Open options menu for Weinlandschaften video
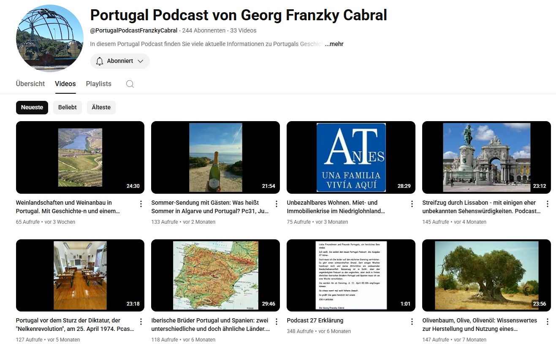The image size is (556, 344). click(141, 204)
